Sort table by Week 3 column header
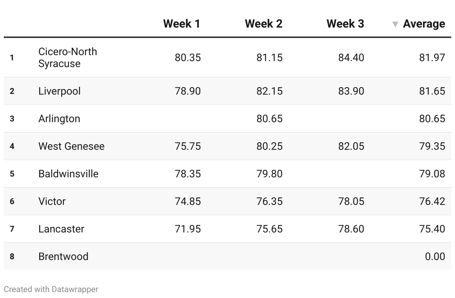Screen dimensions: 455x298 click(345, 24)
